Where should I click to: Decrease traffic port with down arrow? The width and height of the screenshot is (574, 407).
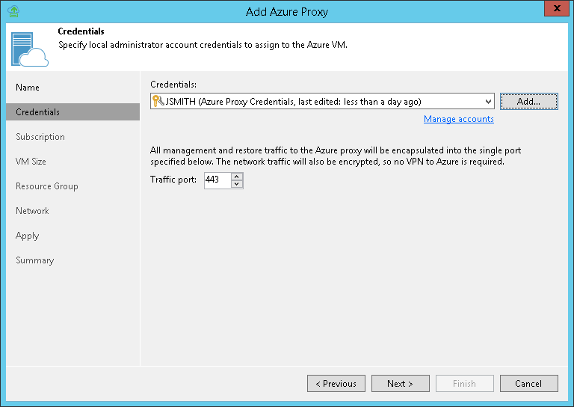click(237, 184)
